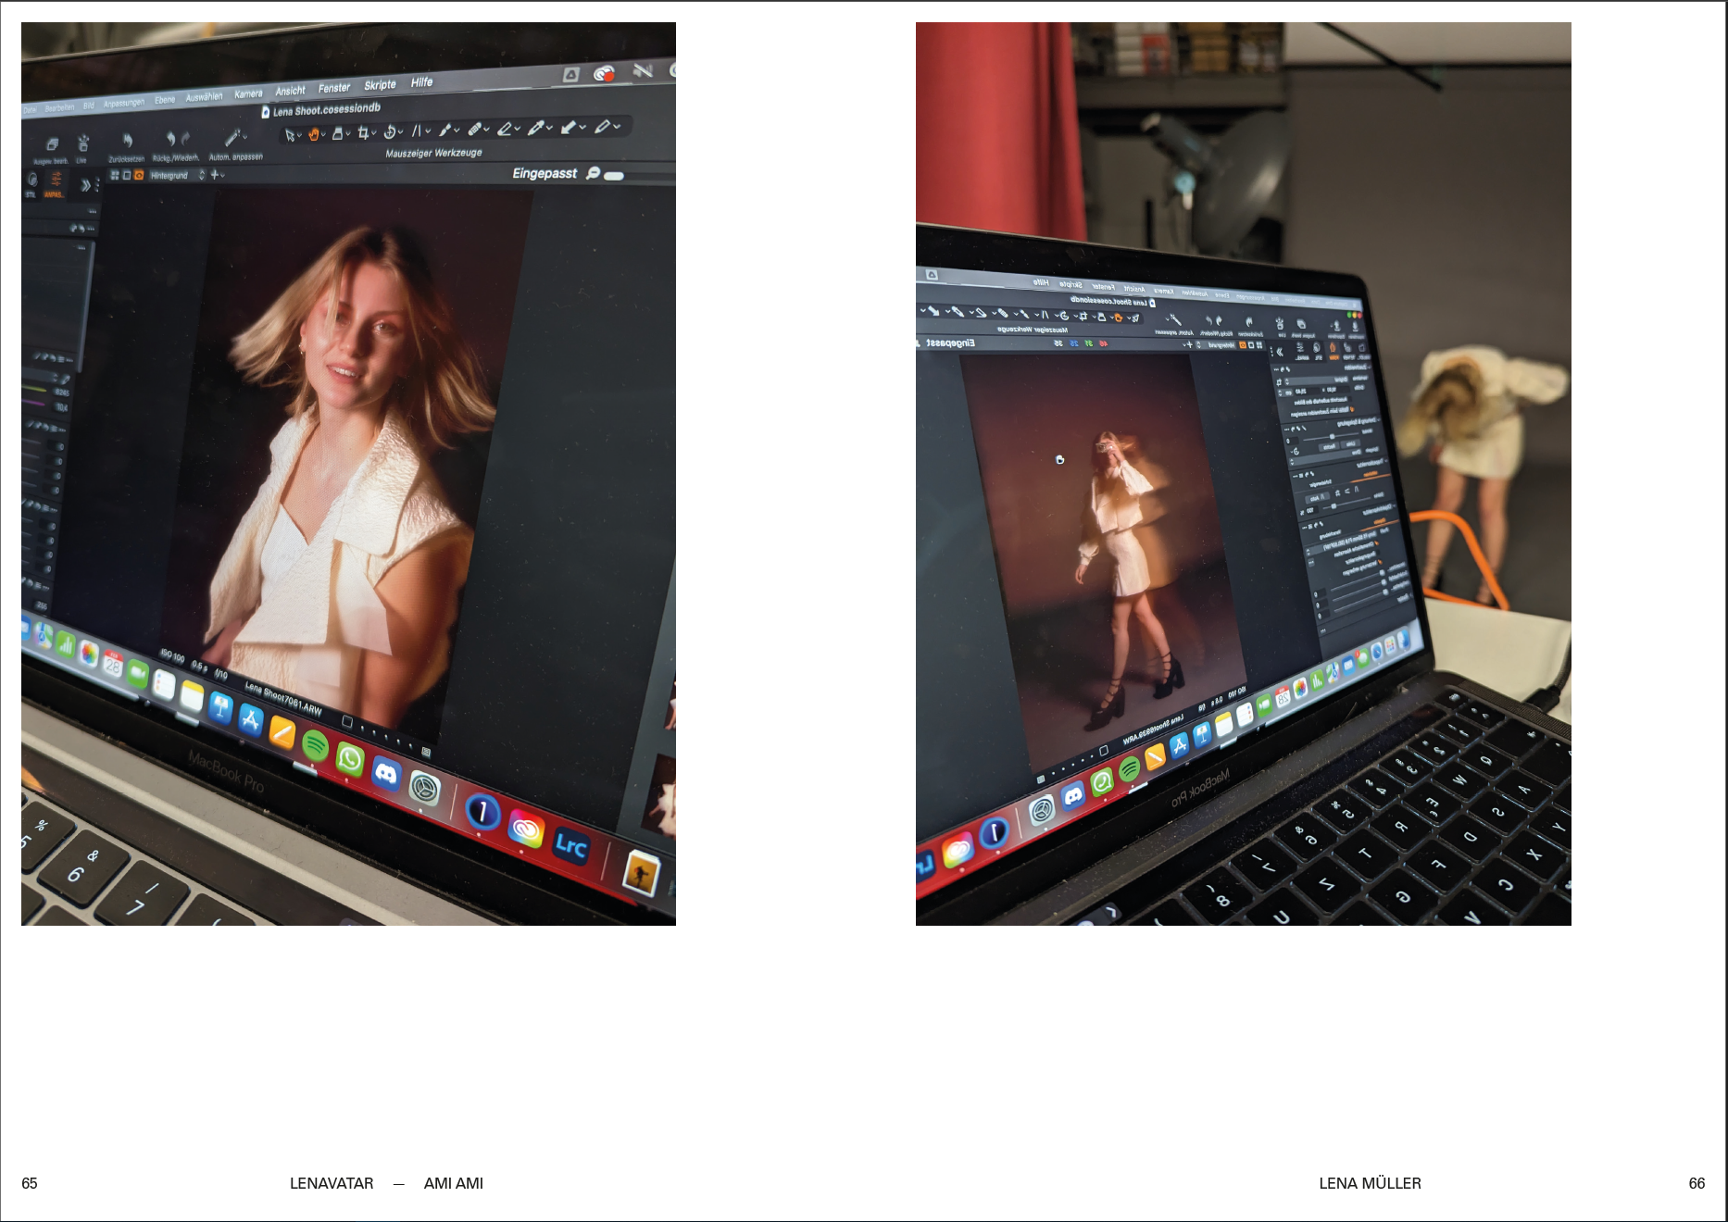Toggle the single-view square icon beside Hintergrund, left photo
Screen dimensions: 1728x1222
tap(127, 175)
